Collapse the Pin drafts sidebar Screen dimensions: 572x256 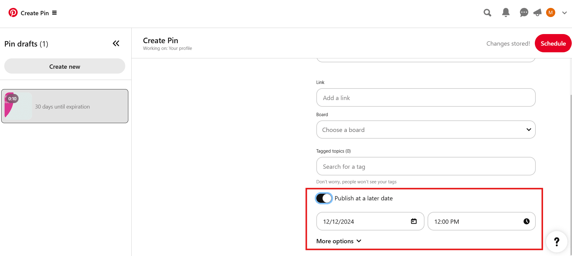tap(116, 43)
